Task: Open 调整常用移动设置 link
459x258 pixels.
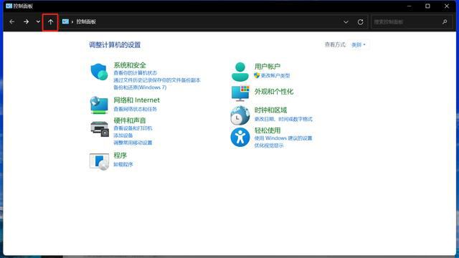Action: [x=133, y=143]
